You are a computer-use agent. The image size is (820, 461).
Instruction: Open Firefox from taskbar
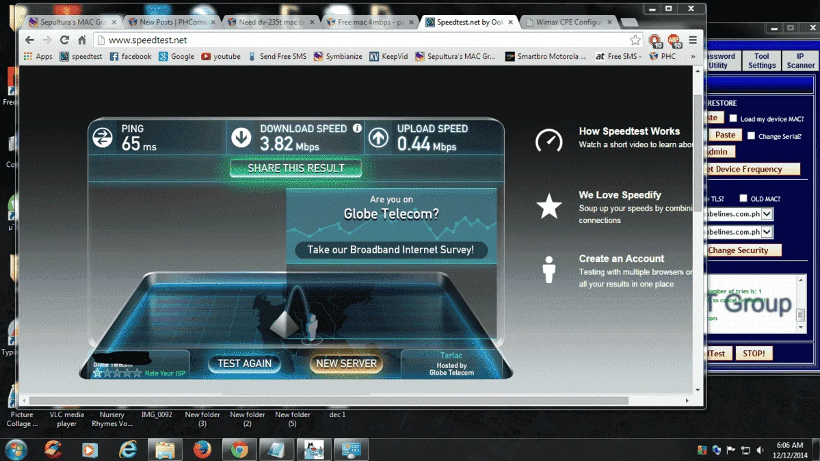point(202,449)
